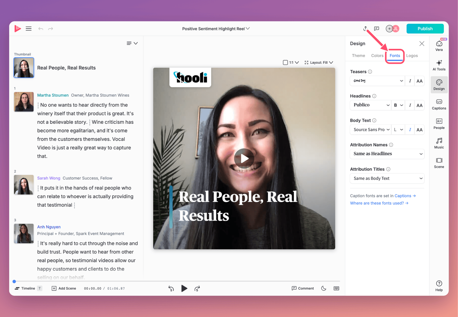Open the hamburger main menu
The height and width of the screenshot is (317, 458).
coord(29,29)
